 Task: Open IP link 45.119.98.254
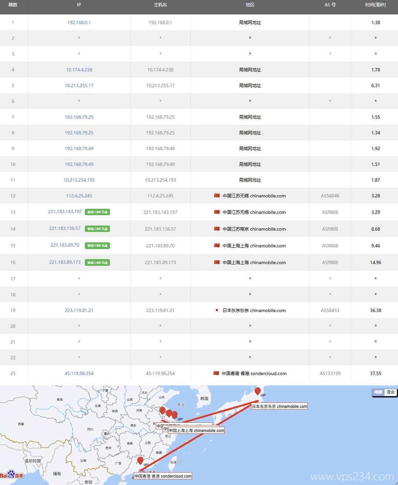point(79,373)
